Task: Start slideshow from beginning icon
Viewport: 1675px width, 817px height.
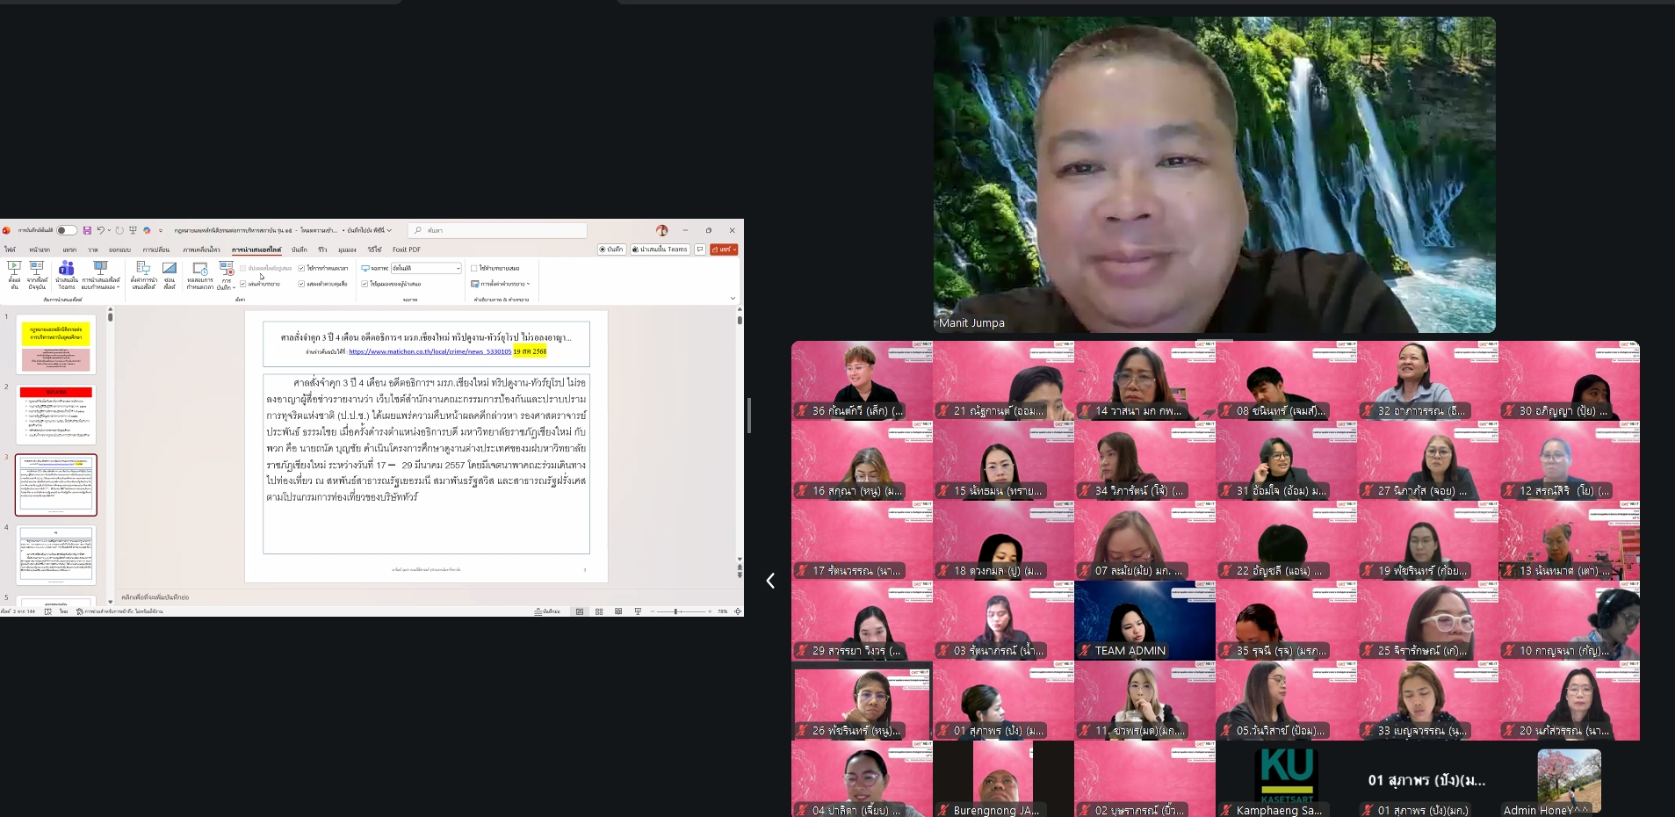Action: (14, 272)
